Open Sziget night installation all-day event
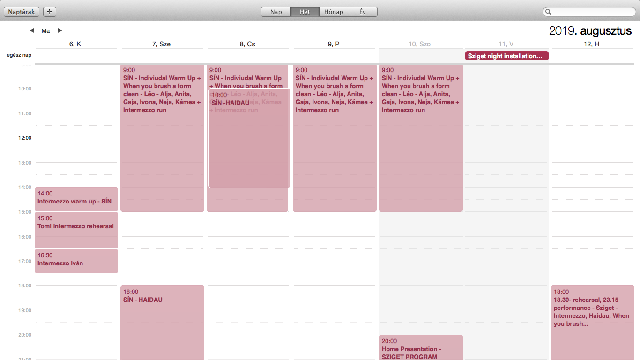Image resolution: width=640 pixels, height=360 pixels. click(x=506, y=56)
